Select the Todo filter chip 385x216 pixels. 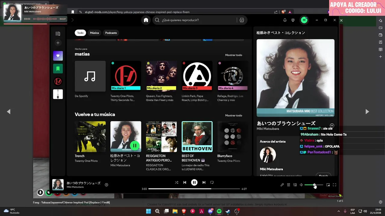80,33
